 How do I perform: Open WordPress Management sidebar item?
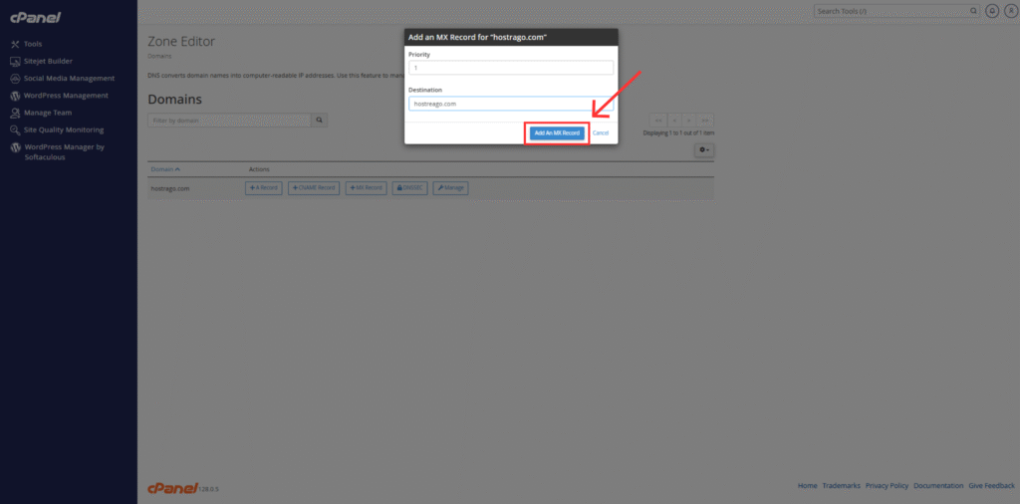point(66,96)
